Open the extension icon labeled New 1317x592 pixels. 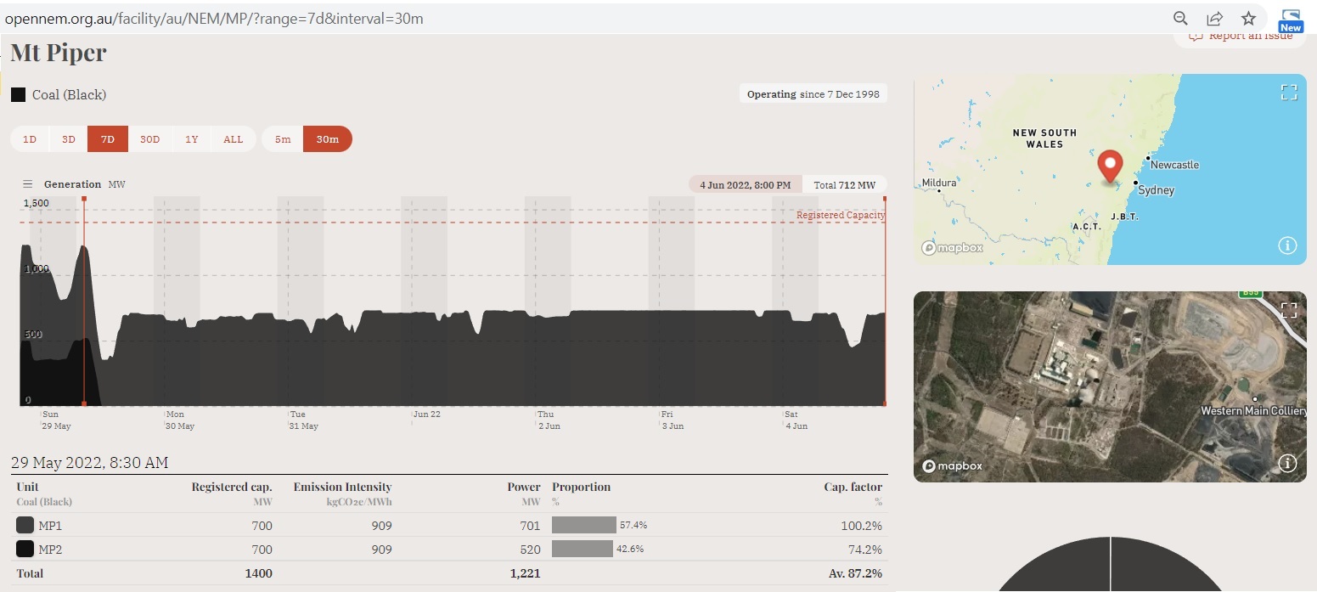(1291, 20)
